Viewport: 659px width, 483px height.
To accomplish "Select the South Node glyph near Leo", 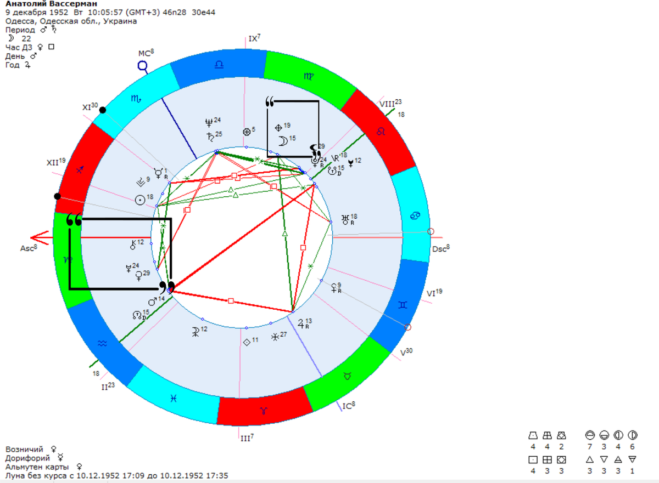I will point(332,171).
